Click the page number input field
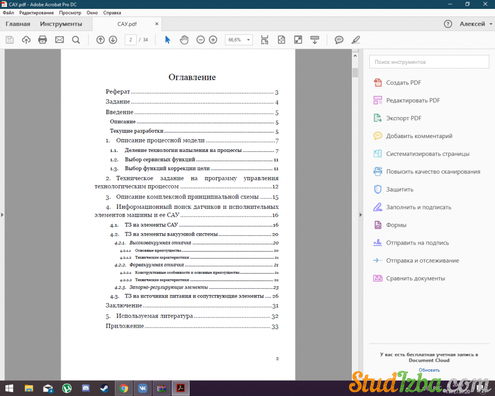Screen dimensions: 495x396 click(x=131, y=40)
